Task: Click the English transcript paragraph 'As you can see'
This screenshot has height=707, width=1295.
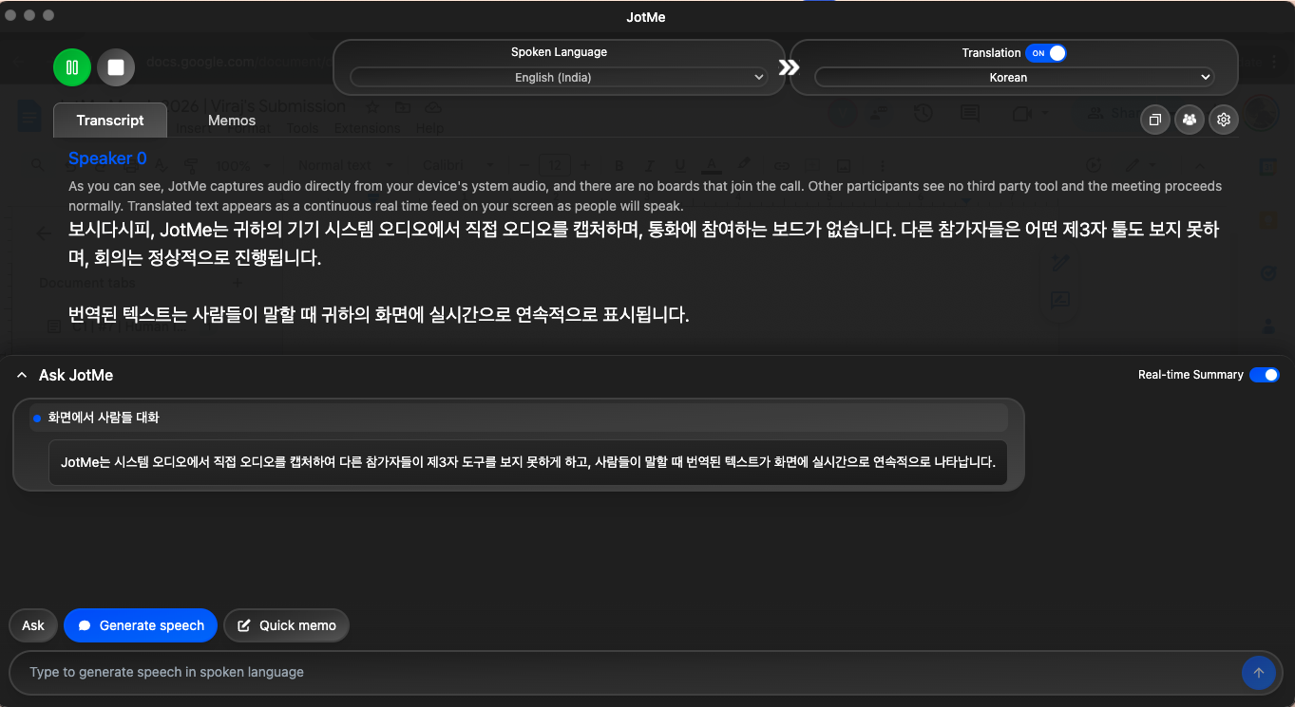Action: pyautogui.click(x=645, y=196)
